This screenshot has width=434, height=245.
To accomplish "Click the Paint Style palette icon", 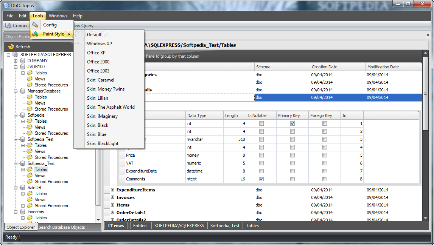I will point(35,34).
